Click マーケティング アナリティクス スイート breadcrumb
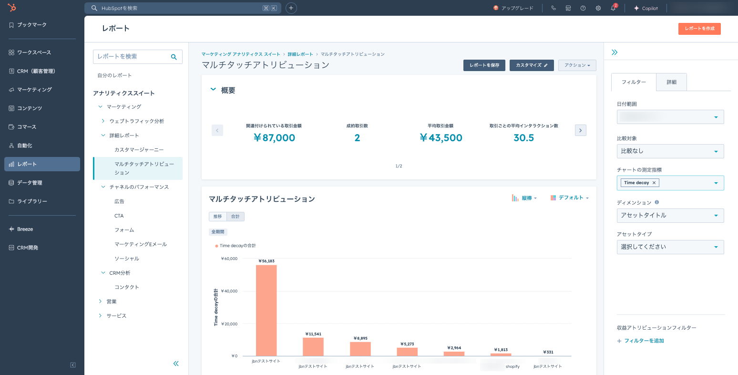Image resolution: width=738 pixels, height=375 pixels. tap(241, 54)
